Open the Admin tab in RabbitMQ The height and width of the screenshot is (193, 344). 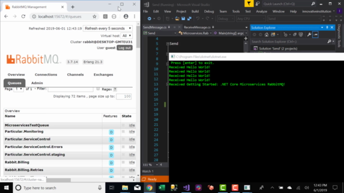pos(37,83)
